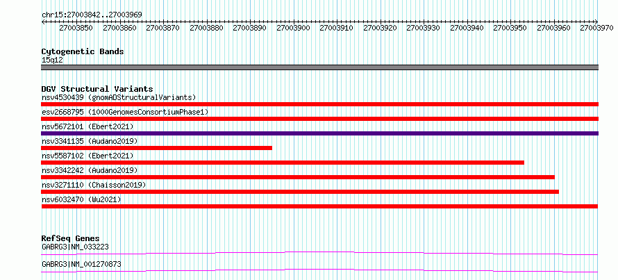Select the red bar under nsv3342242
Viewport: 618px width, 280px height.
[x=298, y=177]
